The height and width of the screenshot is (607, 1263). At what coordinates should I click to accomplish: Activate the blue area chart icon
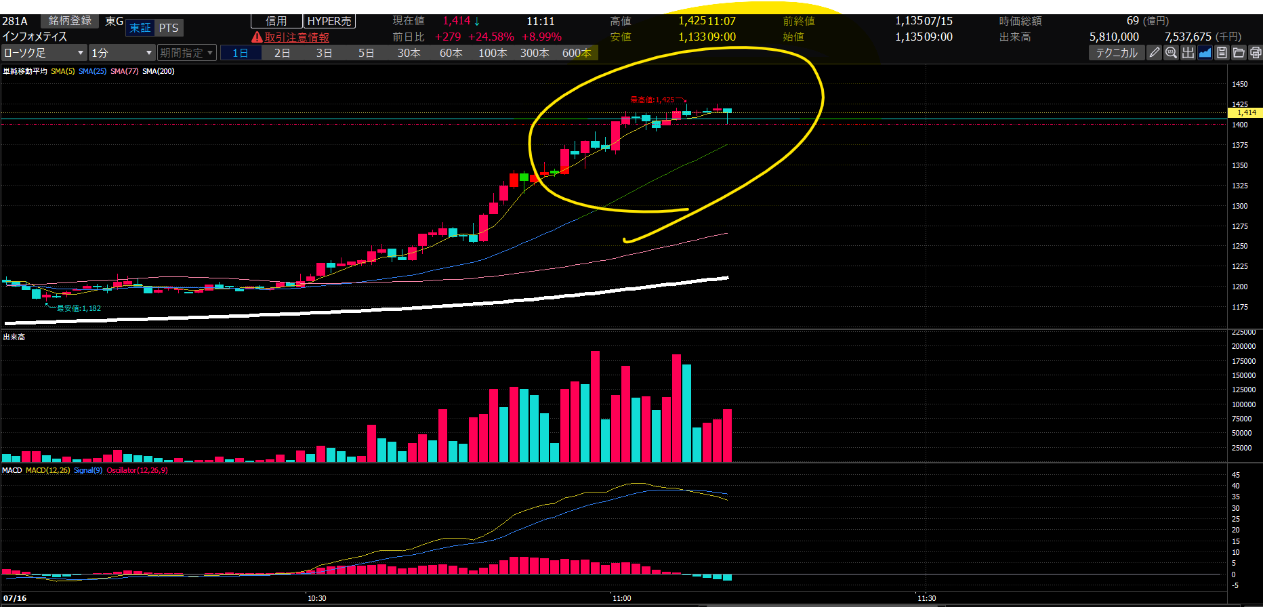tap(1205, 53)
